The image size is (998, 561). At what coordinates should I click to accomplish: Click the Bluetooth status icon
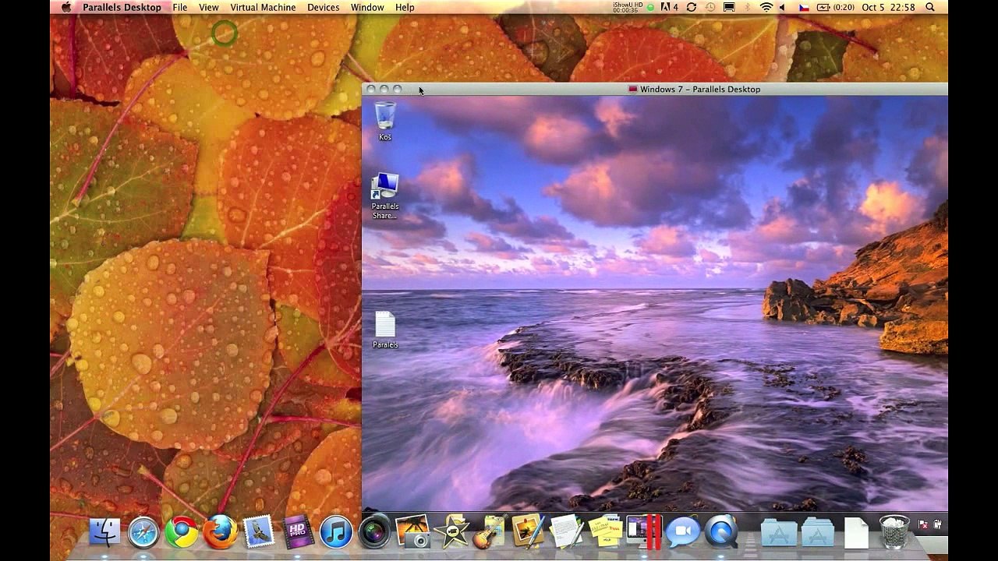point(747,7)
